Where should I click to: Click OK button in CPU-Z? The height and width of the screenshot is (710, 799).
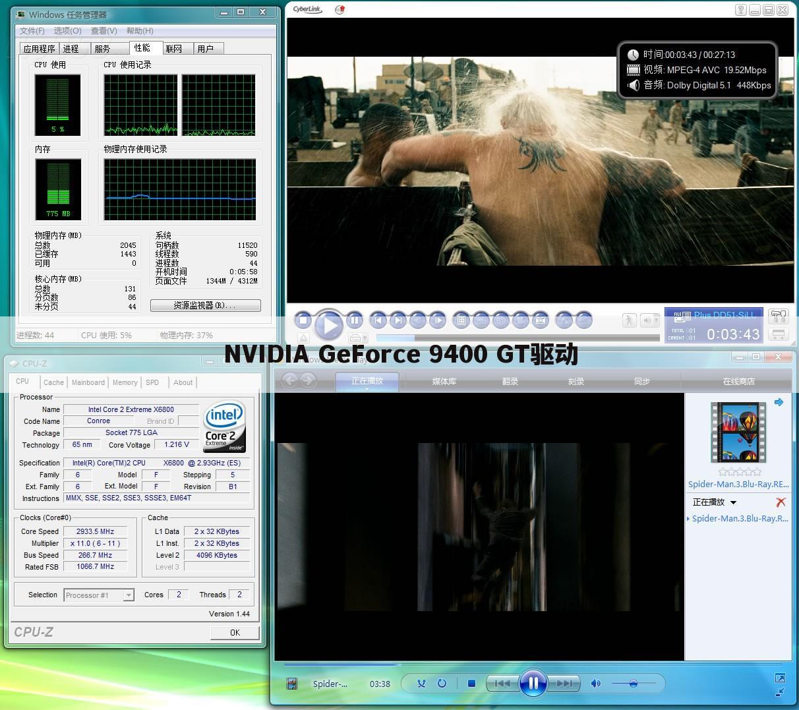(x=235, y=632)
